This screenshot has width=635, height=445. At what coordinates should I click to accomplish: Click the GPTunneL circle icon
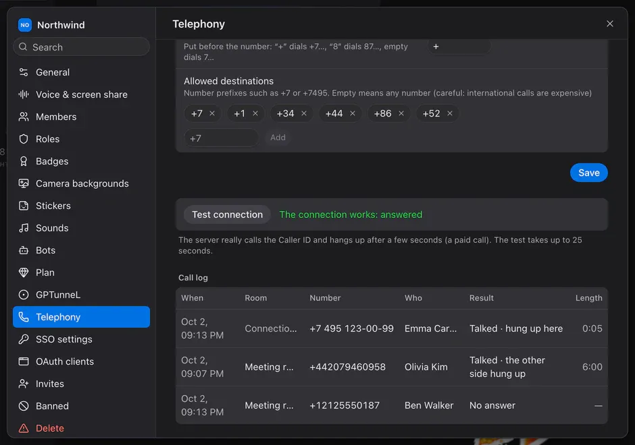24,295
